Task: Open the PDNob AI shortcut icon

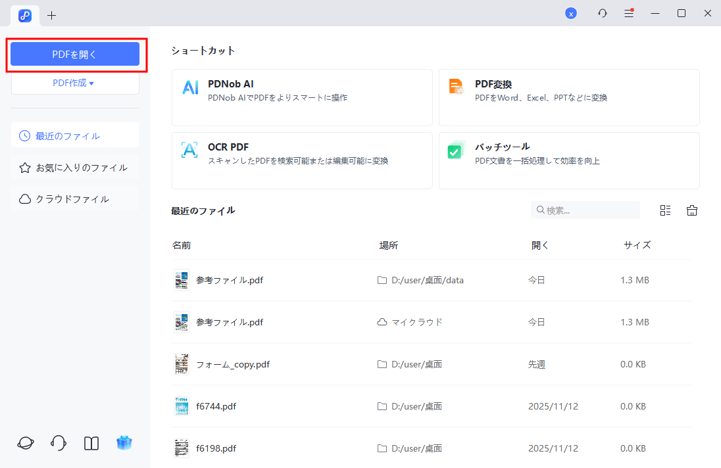Action: [x=189, y=87]
